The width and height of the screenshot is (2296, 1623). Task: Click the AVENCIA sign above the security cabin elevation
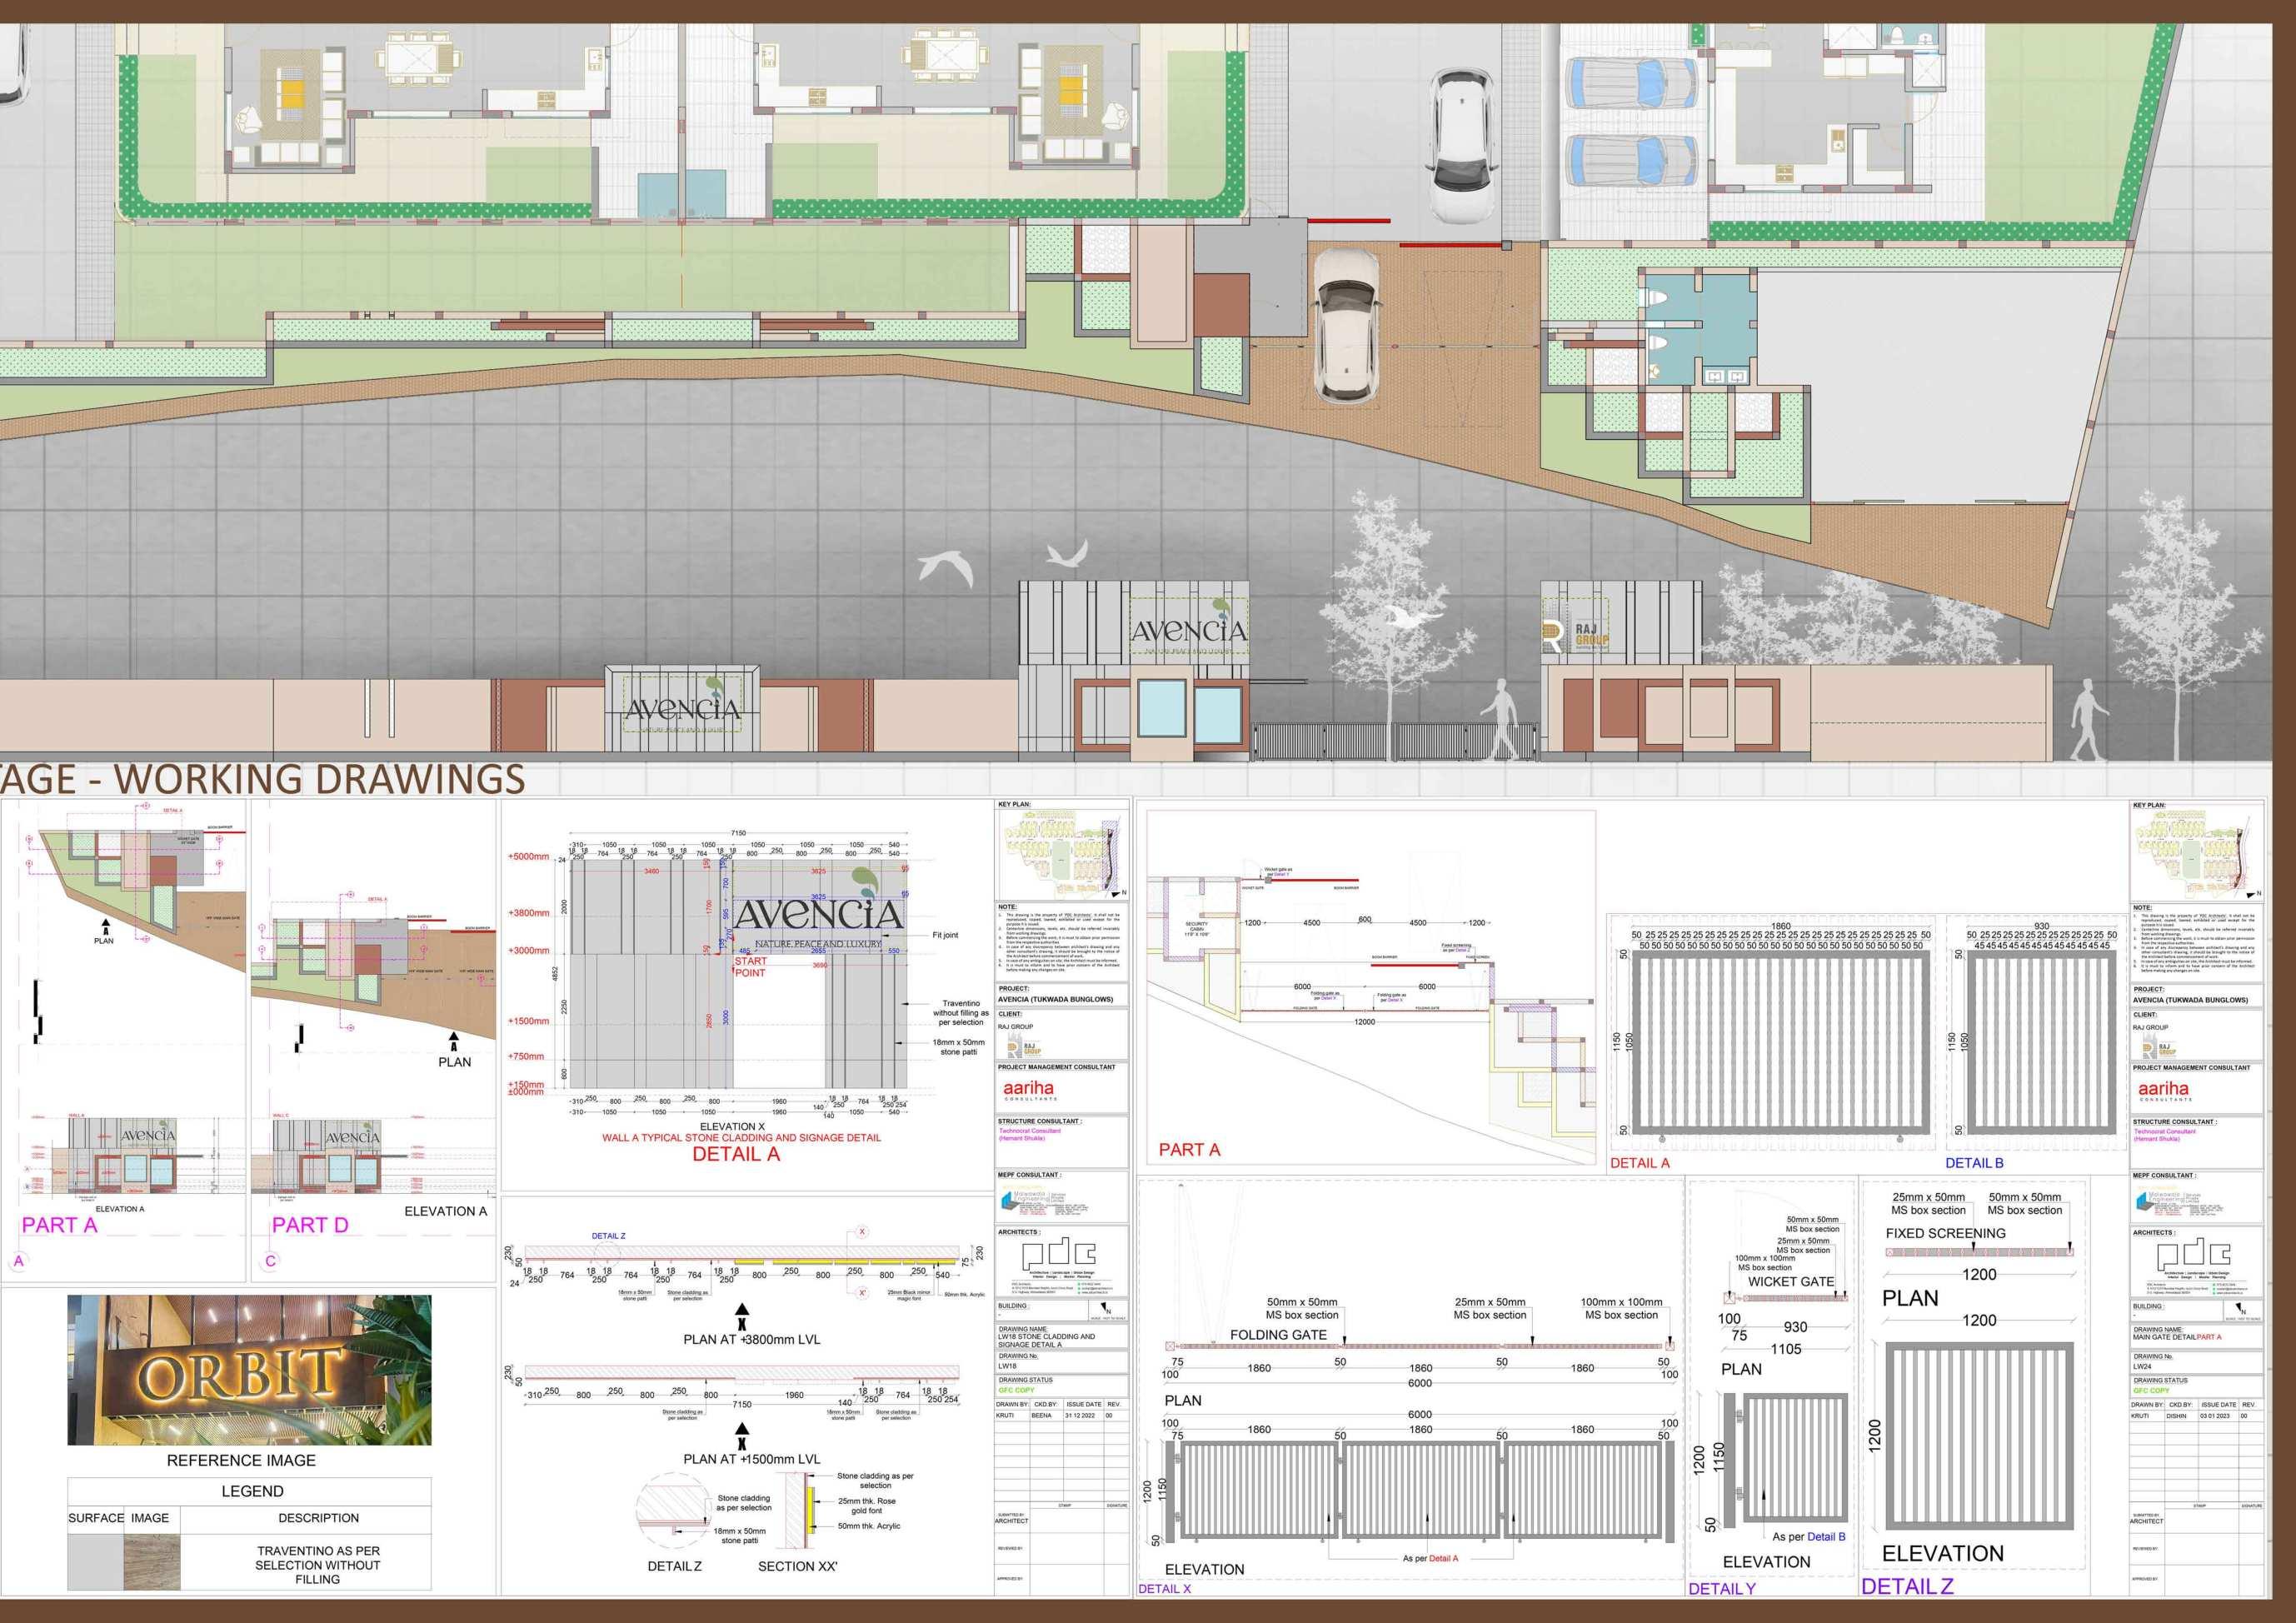[x=1189, y=631]
